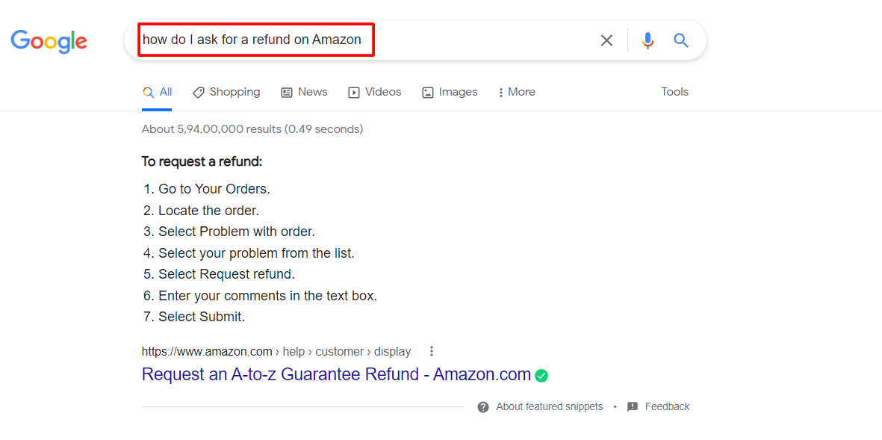882x440 pixels.
Task: Click the Feedback link
Action: point(667,407)
